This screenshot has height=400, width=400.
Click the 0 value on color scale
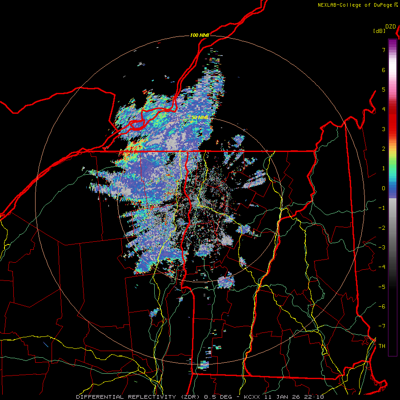pyautogui.click(x=384, y=188)
